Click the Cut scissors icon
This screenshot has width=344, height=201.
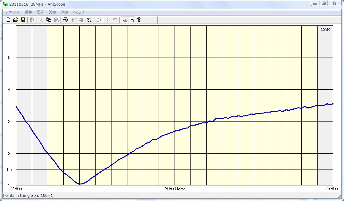tap(41, 20)
